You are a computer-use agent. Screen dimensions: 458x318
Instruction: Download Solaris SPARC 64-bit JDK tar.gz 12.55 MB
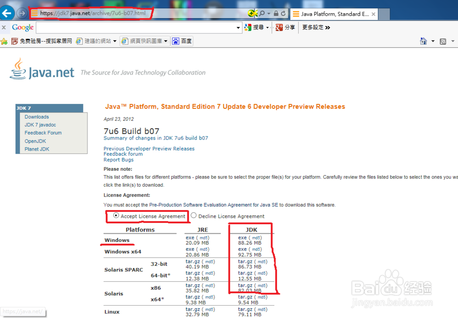pos(245,273)
